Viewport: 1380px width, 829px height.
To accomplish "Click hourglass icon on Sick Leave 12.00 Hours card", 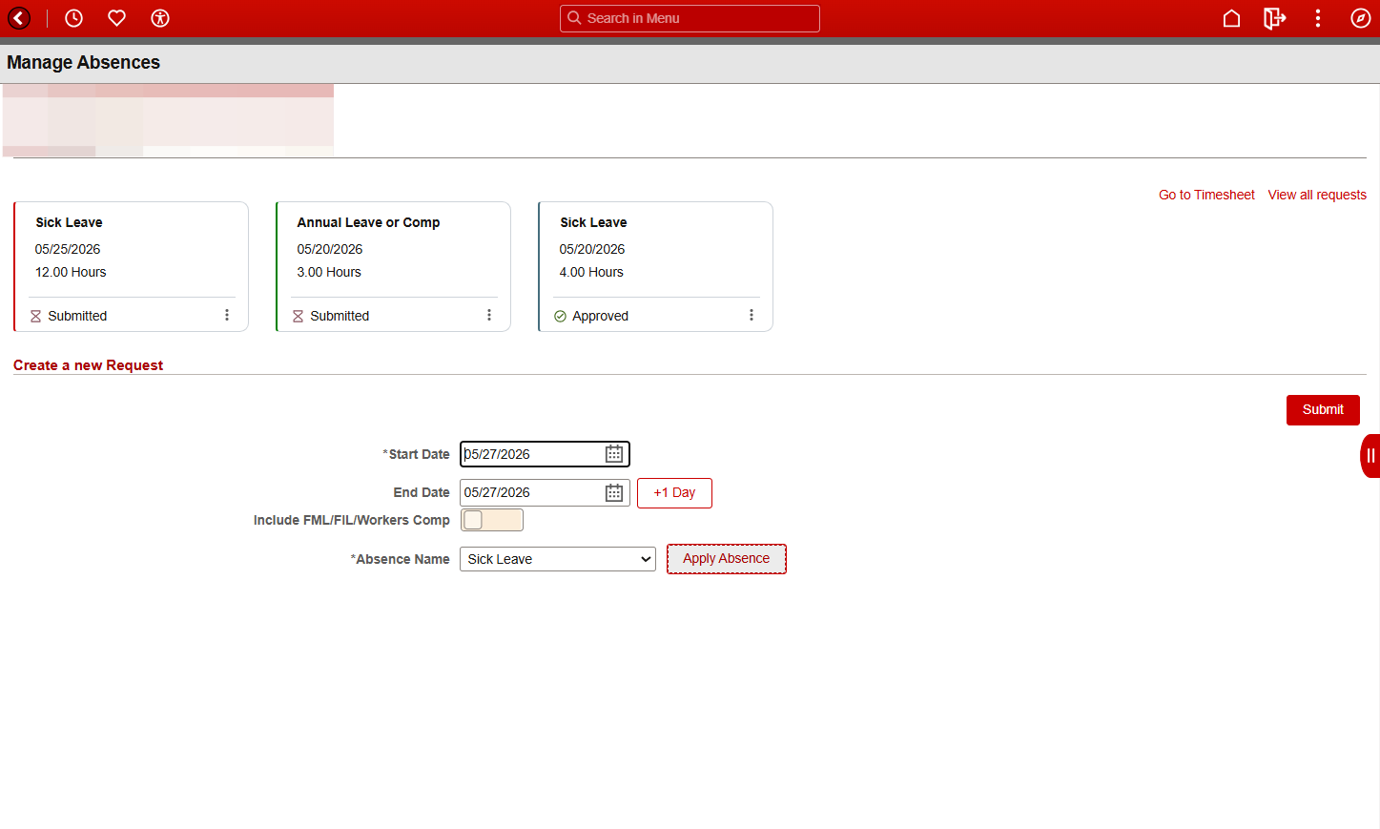I will click(36, 316).
